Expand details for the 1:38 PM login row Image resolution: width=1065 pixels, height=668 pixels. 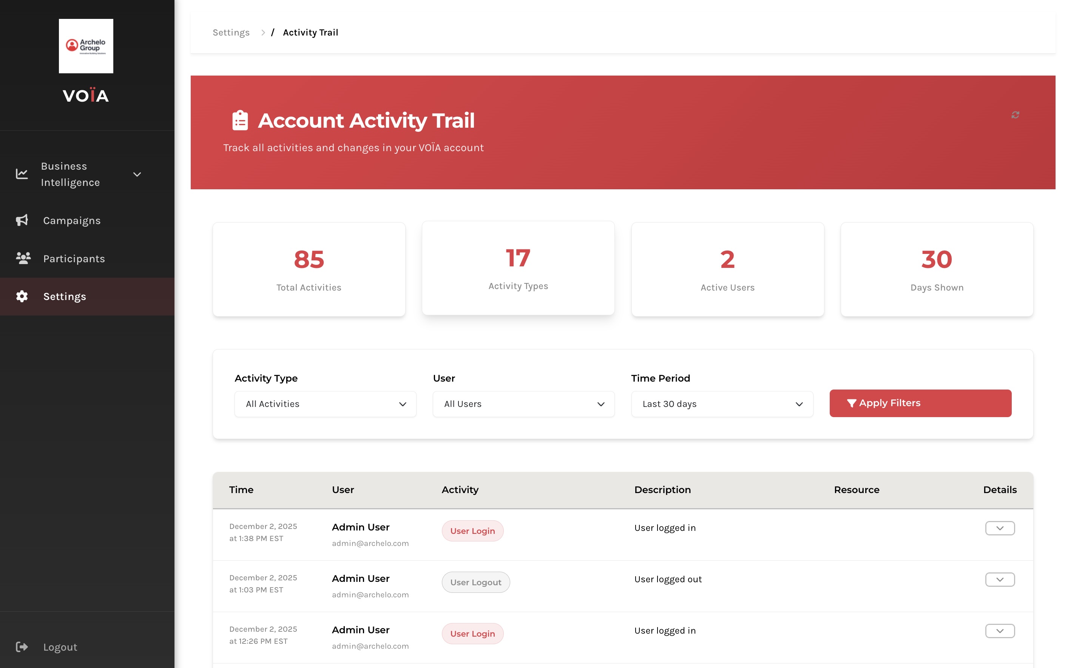(x=999, y=528)
